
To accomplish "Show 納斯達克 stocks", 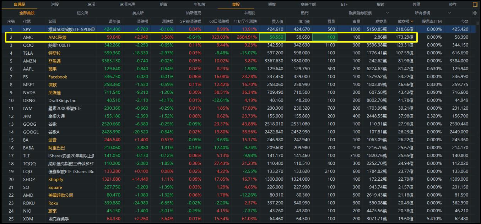I will 193,13.
